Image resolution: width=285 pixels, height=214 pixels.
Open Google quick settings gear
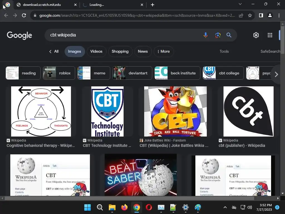click(256, 35)
